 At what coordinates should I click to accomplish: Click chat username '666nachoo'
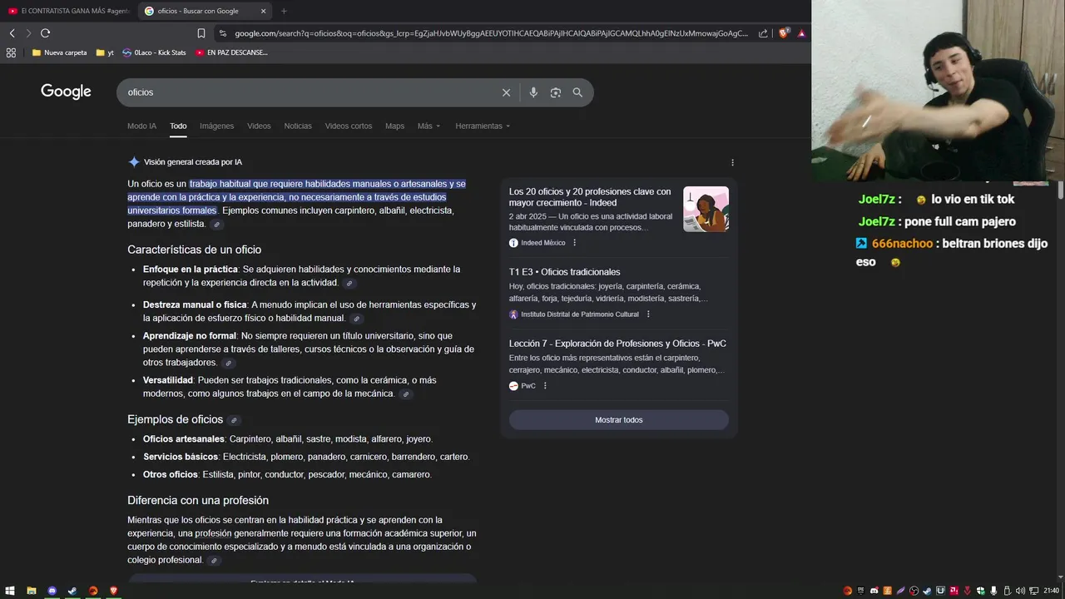click(902, 244)
